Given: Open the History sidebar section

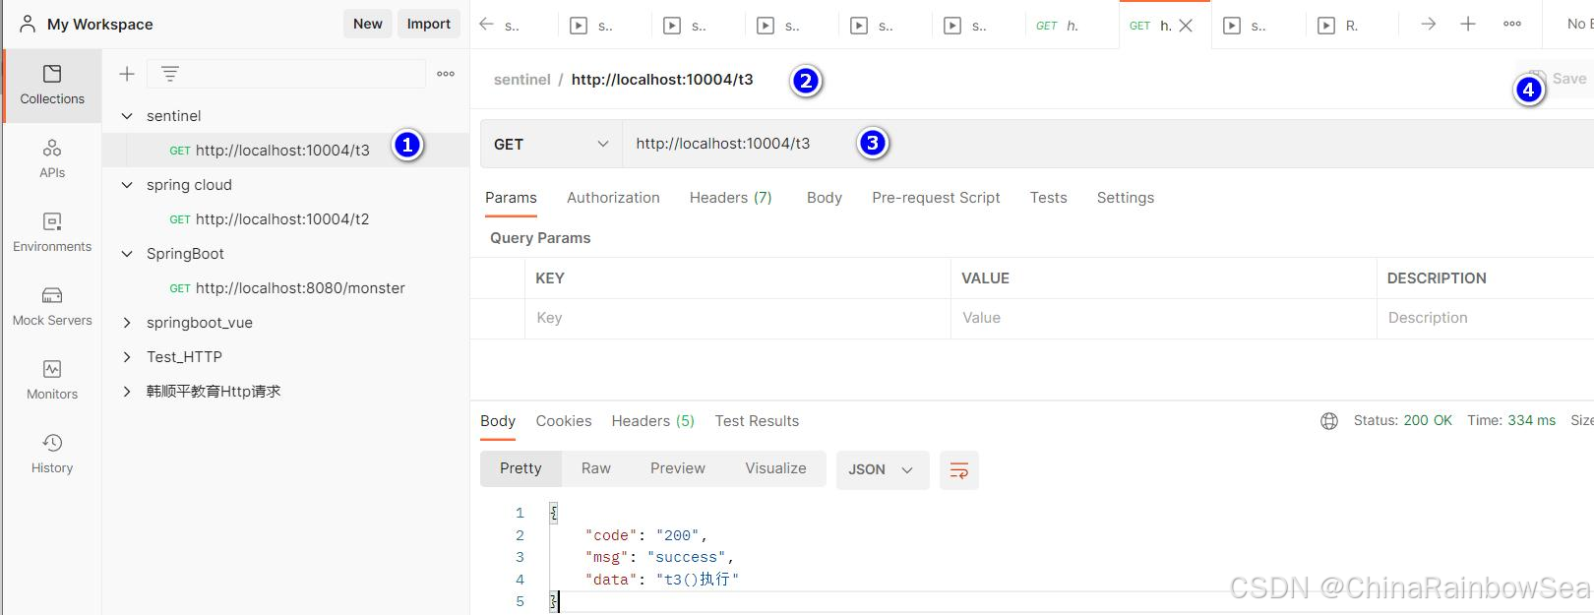Looking at the screenshot, I should (x=52, y=454).
